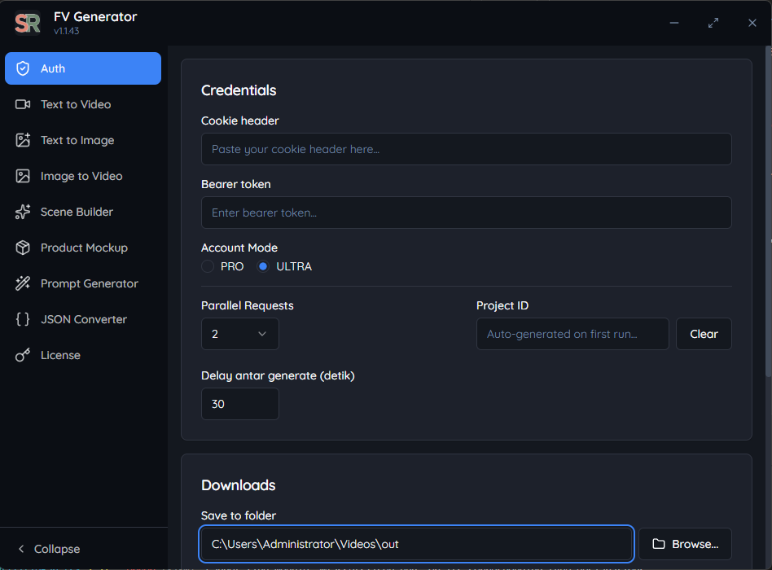Click the Scene Builder sparkle icon
The image size is (772, 570).
click(x=23, y=212)
